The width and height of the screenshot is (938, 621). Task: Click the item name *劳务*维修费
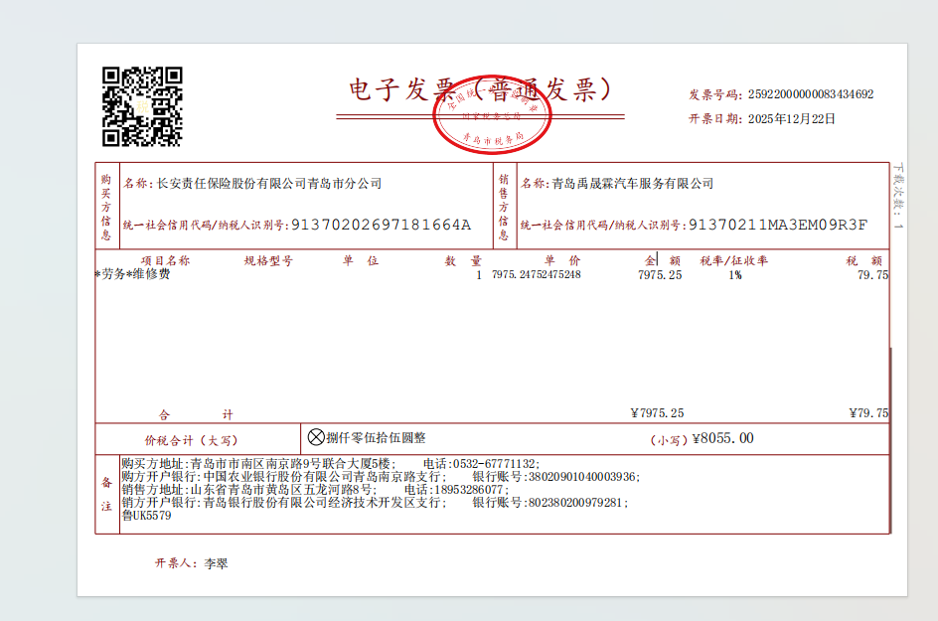point(133,275)
